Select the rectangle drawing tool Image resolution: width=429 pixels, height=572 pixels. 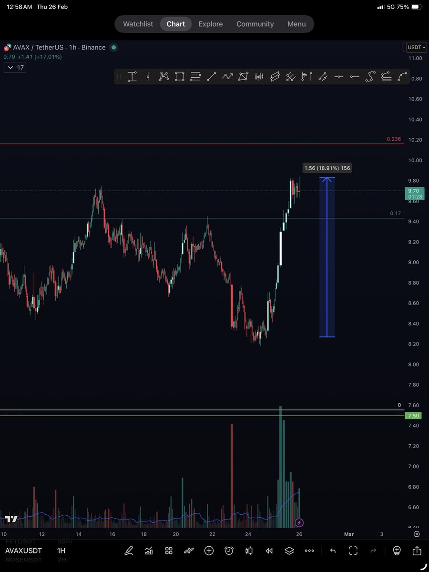point(180,76)
